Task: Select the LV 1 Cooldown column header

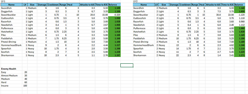Action: (x=53, y=5)
